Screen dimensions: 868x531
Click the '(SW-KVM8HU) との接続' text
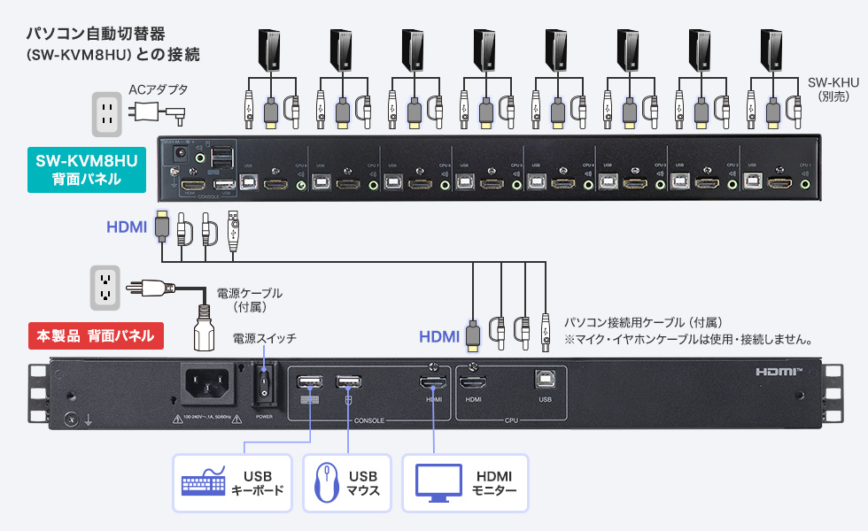coord(113,55)
